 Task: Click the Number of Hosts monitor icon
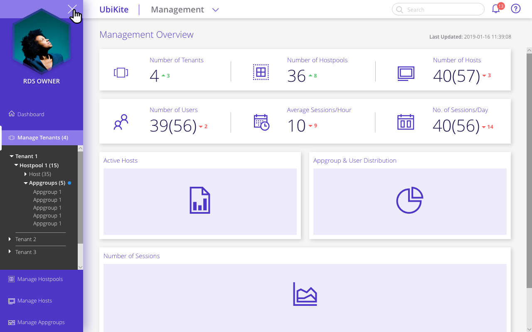406,73
